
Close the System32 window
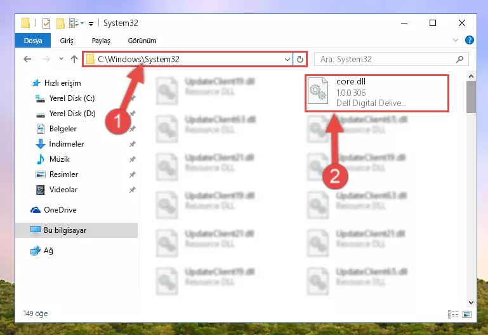(462, 23)
